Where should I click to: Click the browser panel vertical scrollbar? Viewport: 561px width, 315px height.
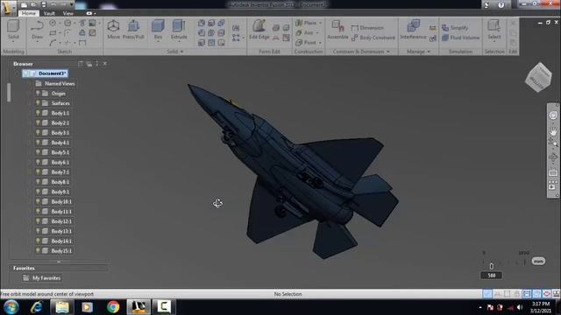[x=9, y=92]
